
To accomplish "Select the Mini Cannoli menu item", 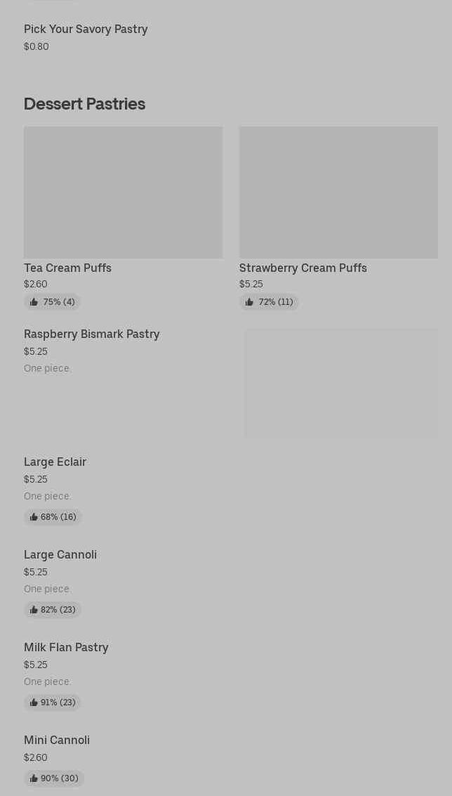I will pos(57,740).
